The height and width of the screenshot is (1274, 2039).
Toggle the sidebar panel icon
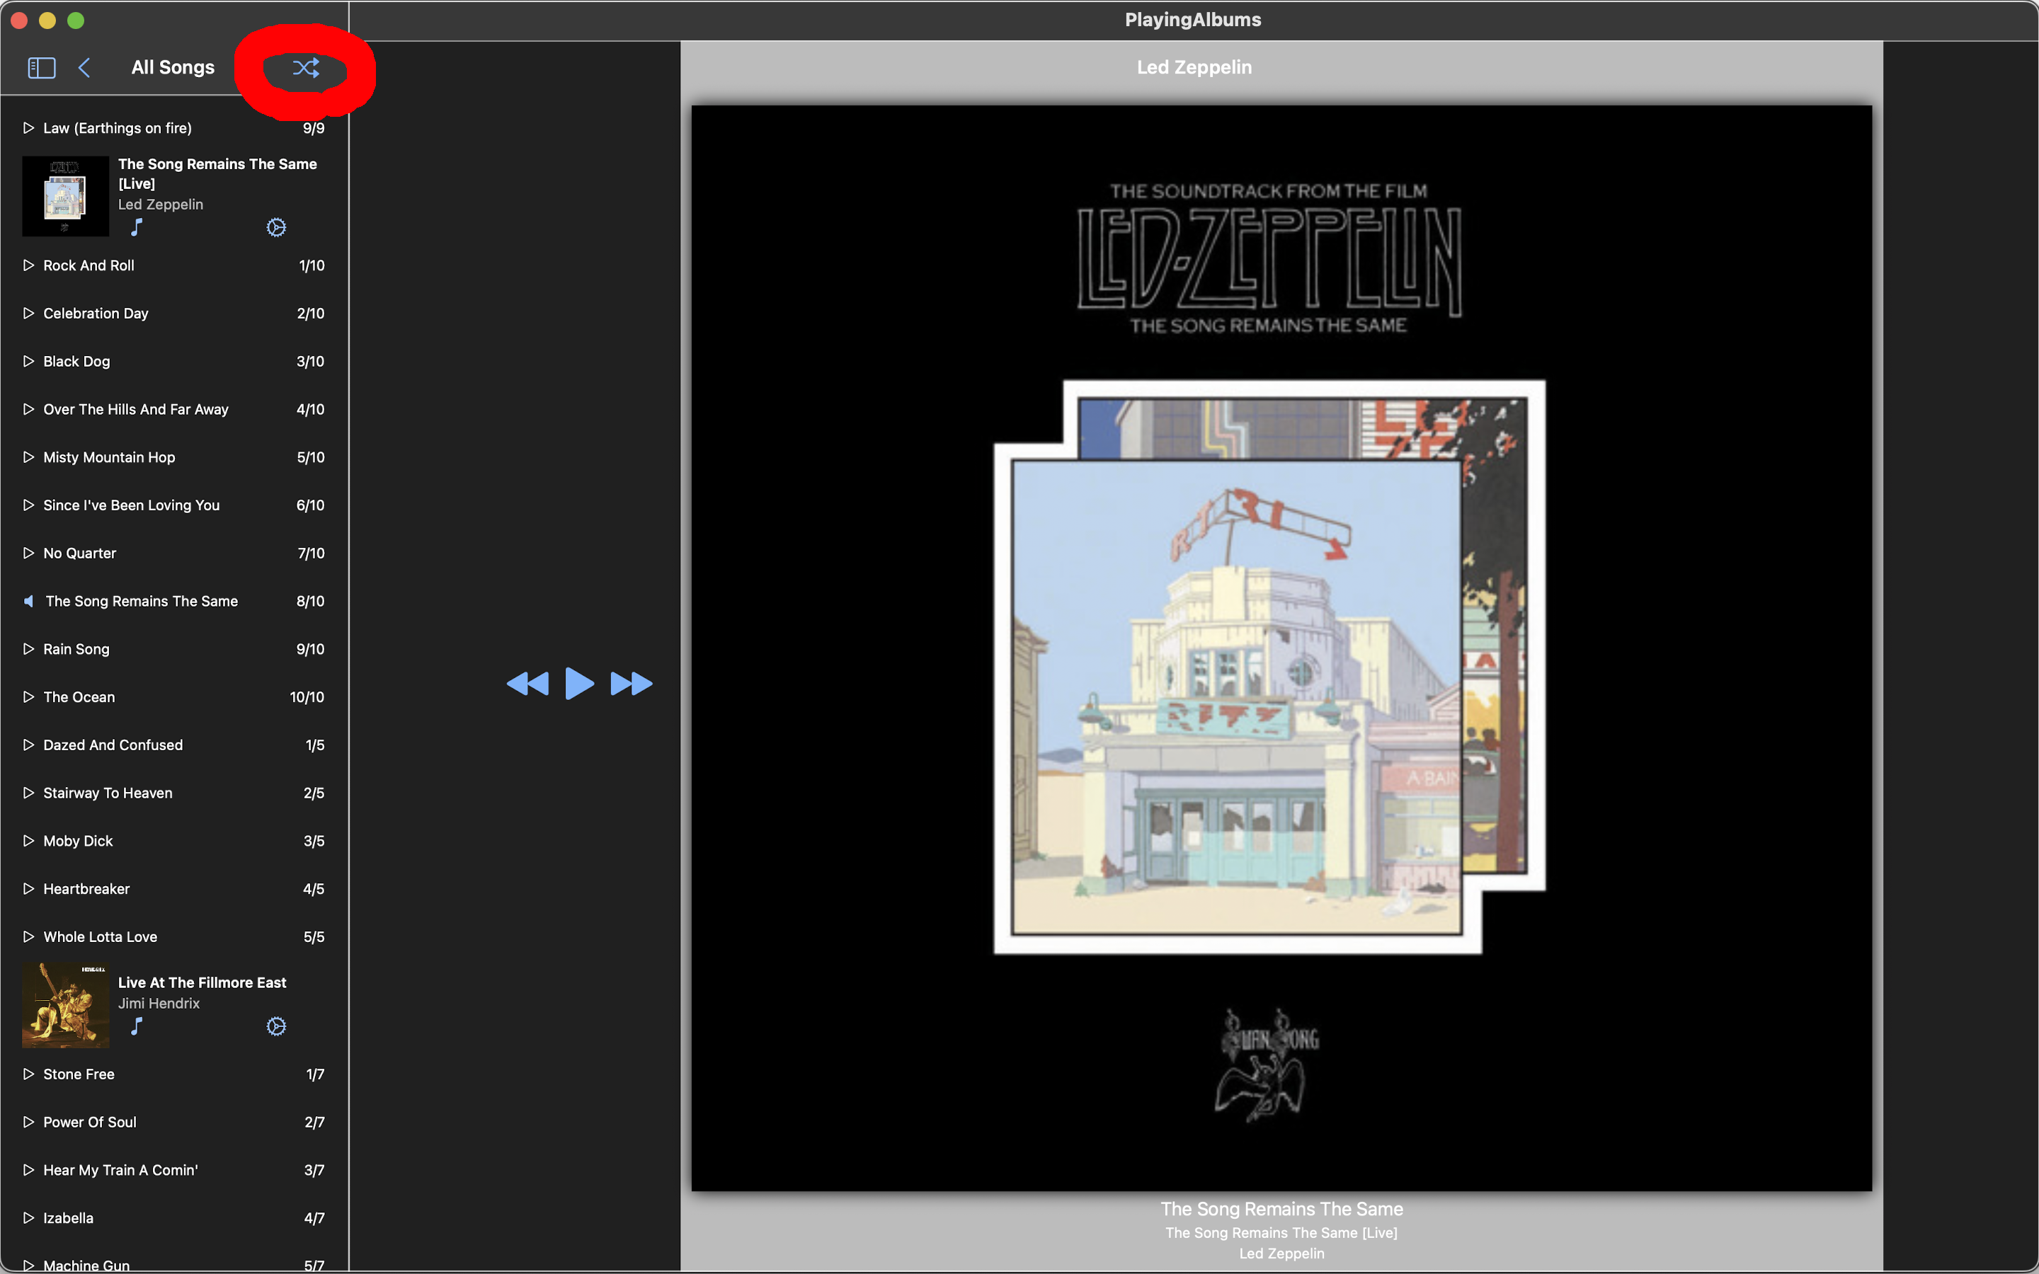tap(41, 67)
